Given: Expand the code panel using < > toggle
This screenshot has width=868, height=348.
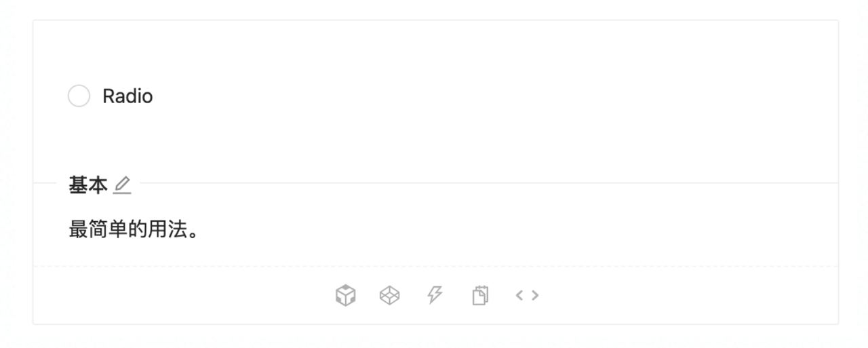Looking at the screenshot, I should [527, 295].
